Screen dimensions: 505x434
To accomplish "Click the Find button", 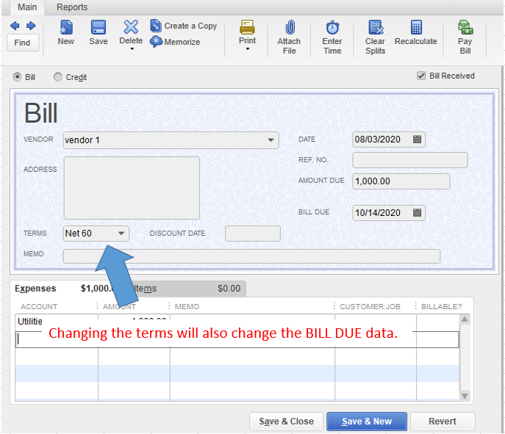I will coord(22,43).
